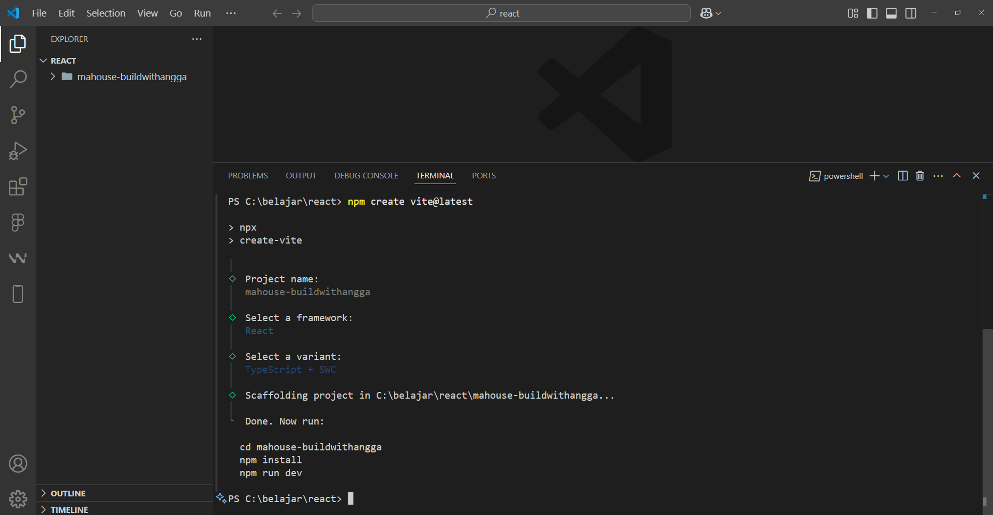Toggle the secondary side bar
The height and width of the screenshot is (515, 993).
pyautogui.click(x=911, y=13)
